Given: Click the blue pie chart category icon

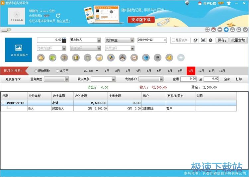Looking at the screenshot, I should [146, 58].
